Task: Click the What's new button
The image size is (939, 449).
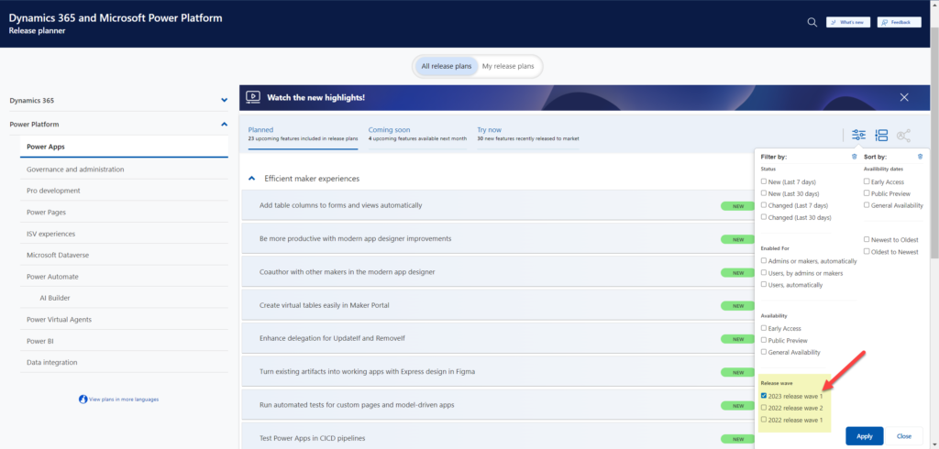Action: [847, 22]
